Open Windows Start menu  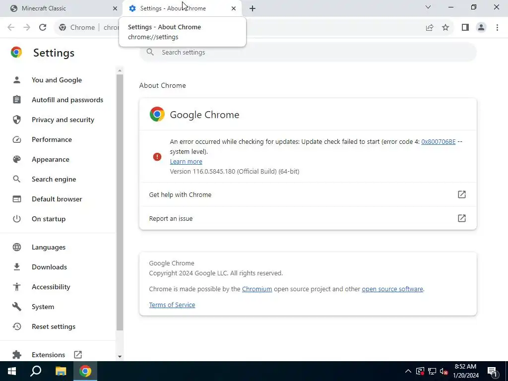click(12, 371)
